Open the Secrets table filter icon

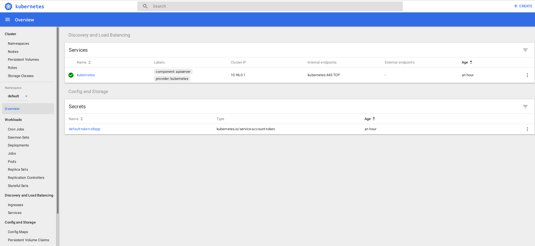point(525,107)
